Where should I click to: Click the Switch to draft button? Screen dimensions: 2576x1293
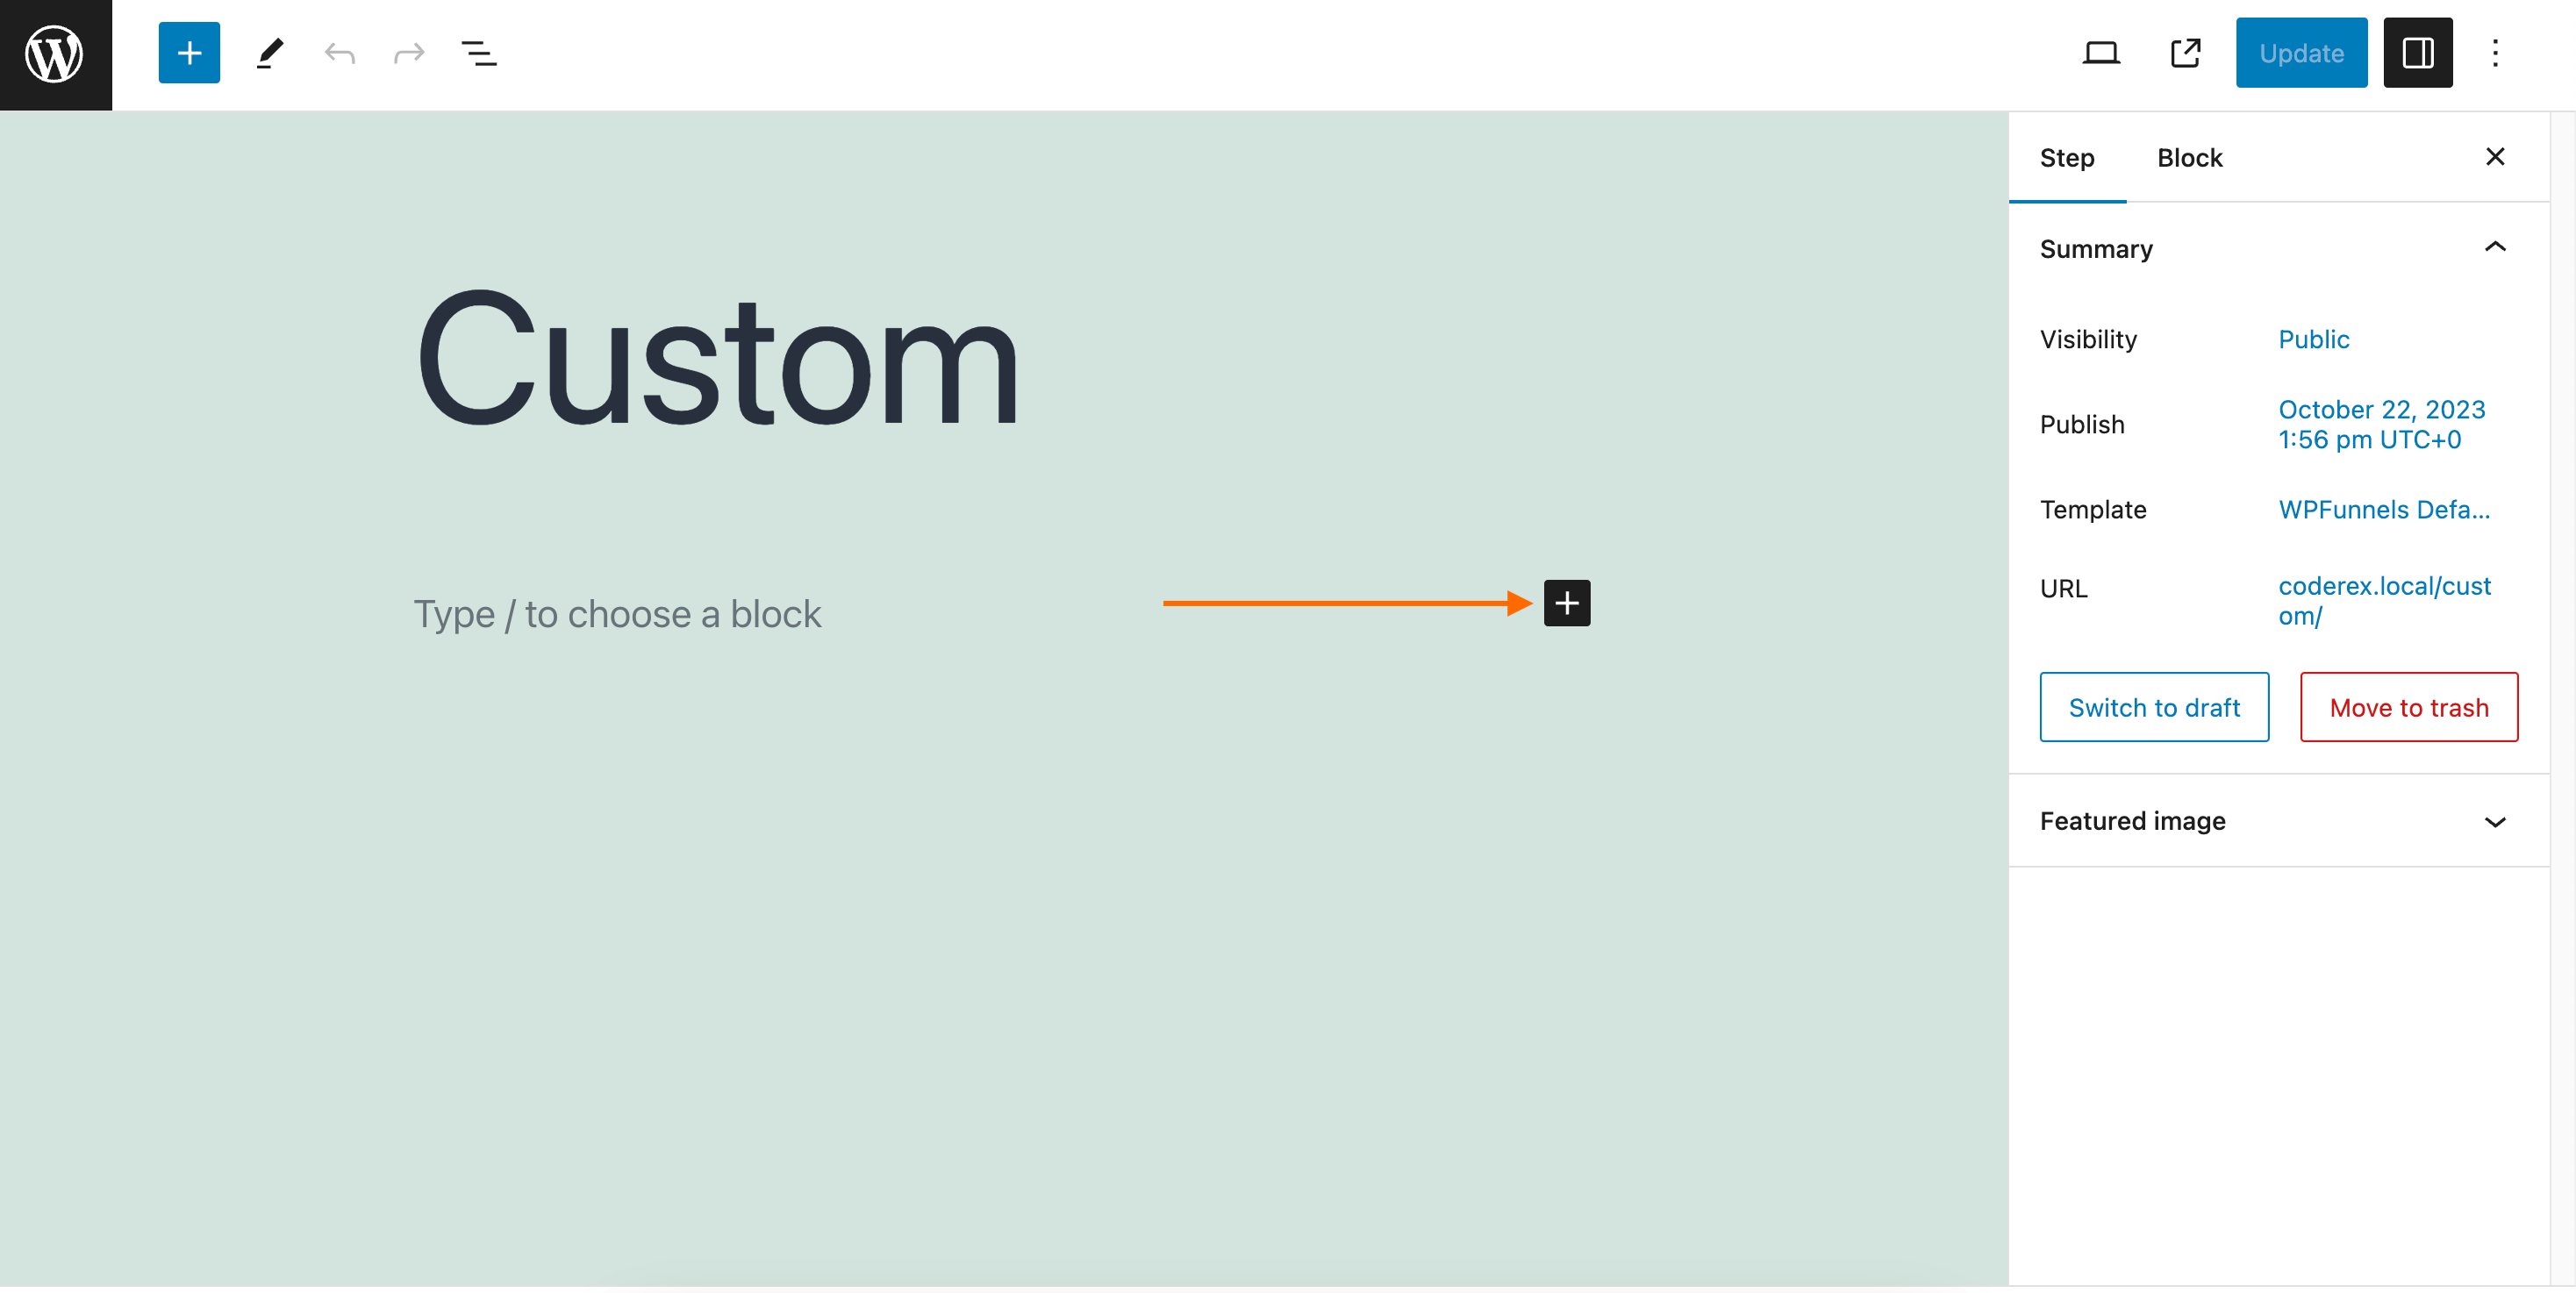(2154, 706)
